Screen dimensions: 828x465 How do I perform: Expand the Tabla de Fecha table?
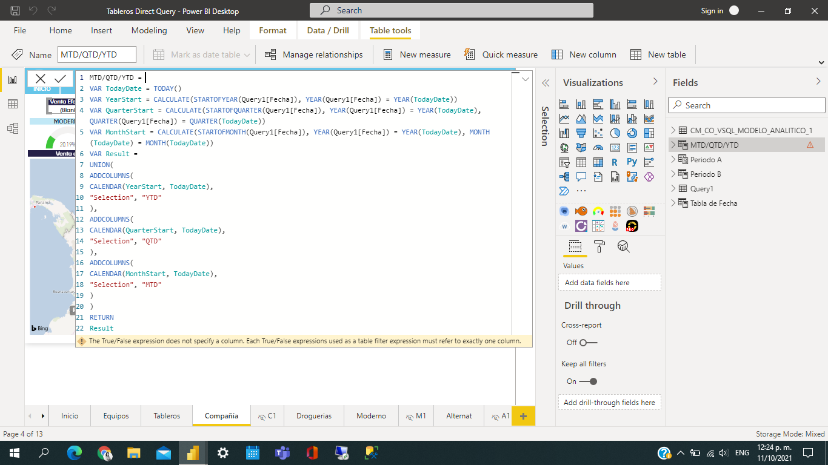pos(673,203)
